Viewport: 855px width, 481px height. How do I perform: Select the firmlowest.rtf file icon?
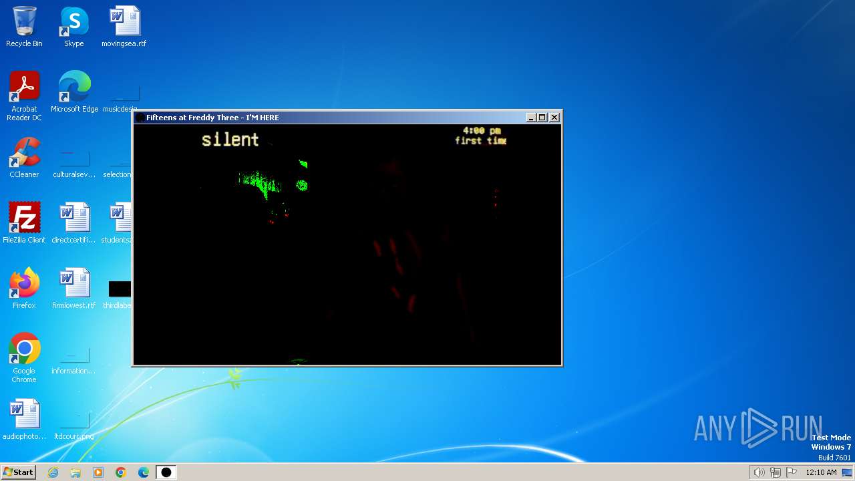click(74, 289)
